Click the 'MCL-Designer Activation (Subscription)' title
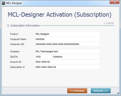Screen dimensions: 121x96 (x=59, y=15)
